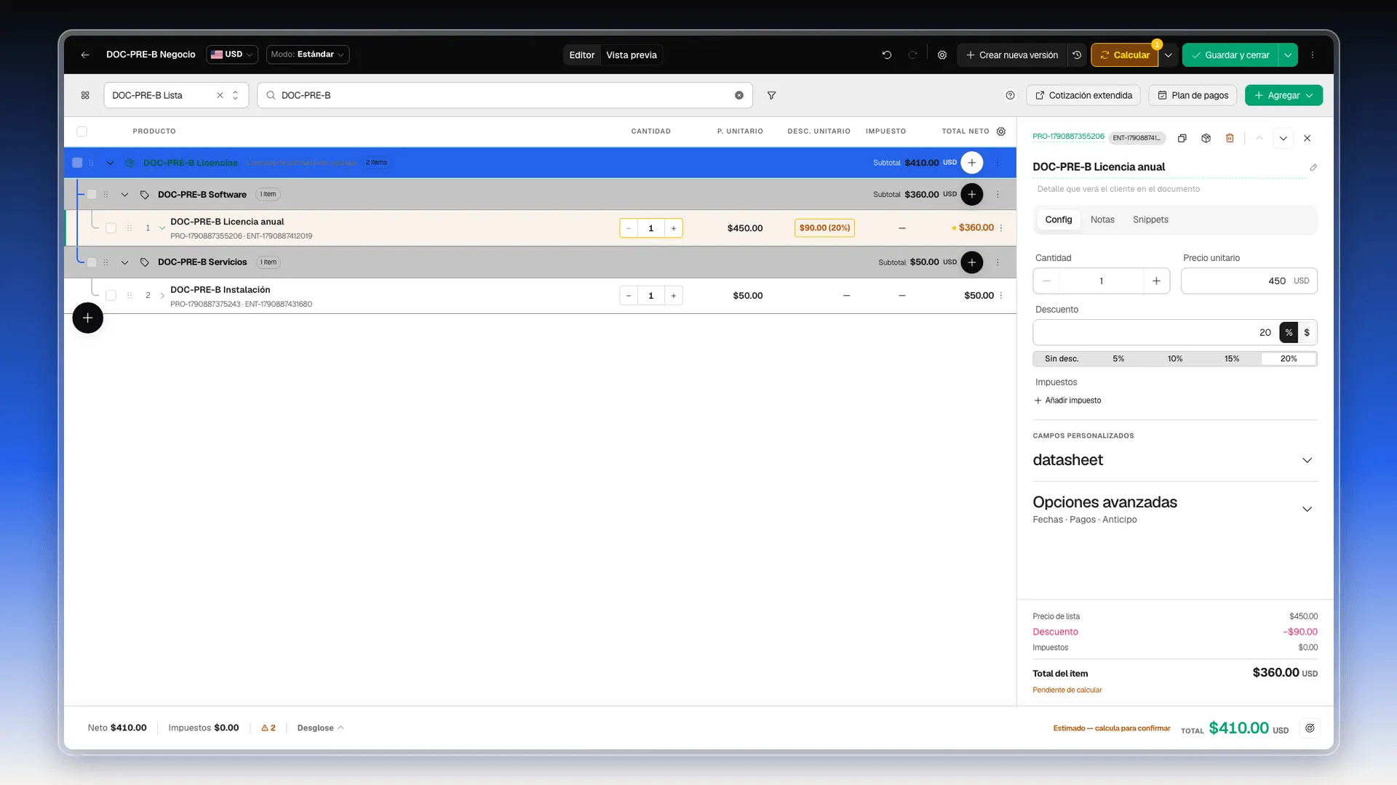
Task: Open the Snippets tab
Action: pyautogui.click(x=1150, y=220)
